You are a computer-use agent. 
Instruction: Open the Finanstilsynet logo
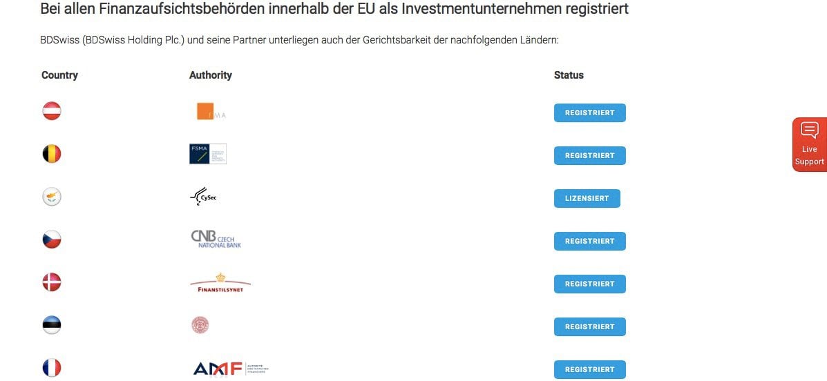pyautogui.click(x=220, y=282)
